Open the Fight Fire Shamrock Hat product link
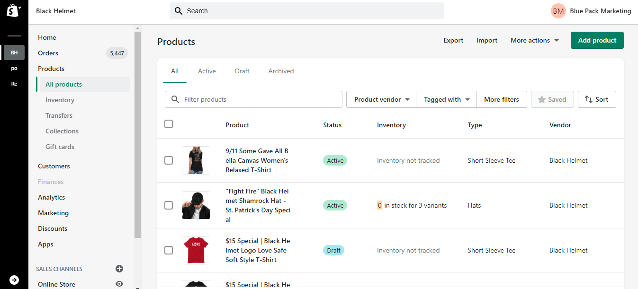 [x=258, y=205]
